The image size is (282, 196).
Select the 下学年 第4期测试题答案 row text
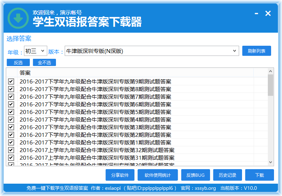click(x=95, y=120)
